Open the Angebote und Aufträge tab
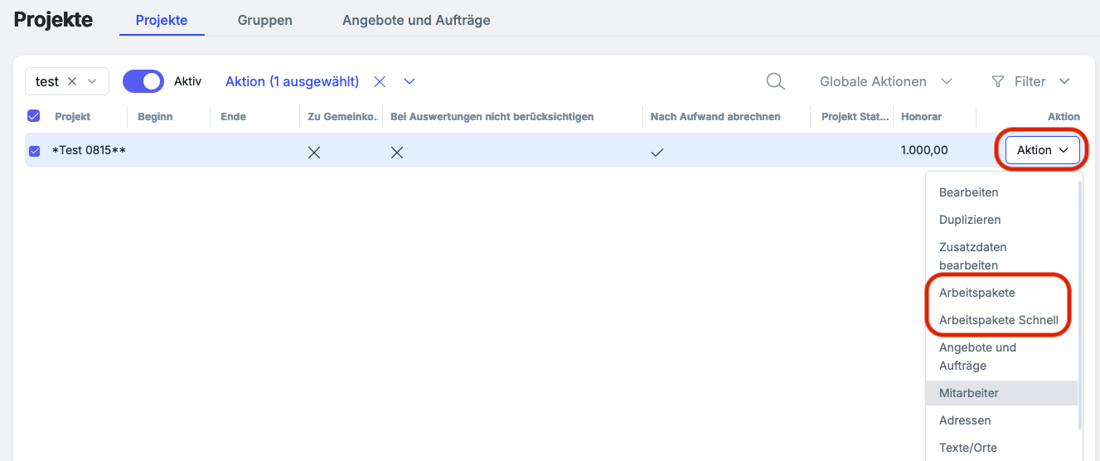The width and height of the screenshot is (1100, 461). click(416, 20)
